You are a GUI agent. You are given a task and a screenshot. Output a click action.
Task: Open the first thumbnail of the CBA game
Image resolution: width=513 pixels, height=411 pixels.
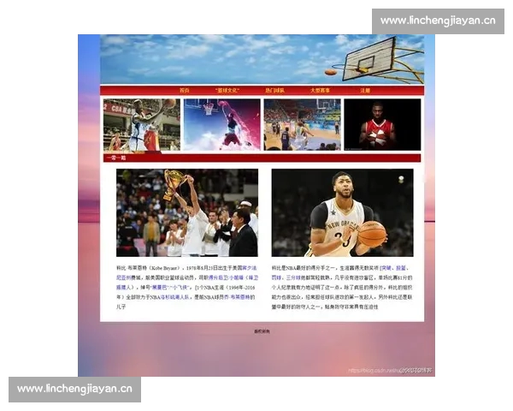click(141, 125)
